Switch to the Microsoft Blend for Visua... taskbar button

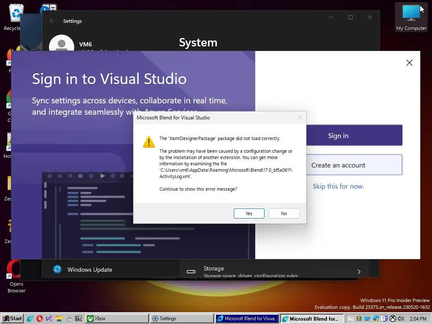pyautogui.click(x=247, y=319)
